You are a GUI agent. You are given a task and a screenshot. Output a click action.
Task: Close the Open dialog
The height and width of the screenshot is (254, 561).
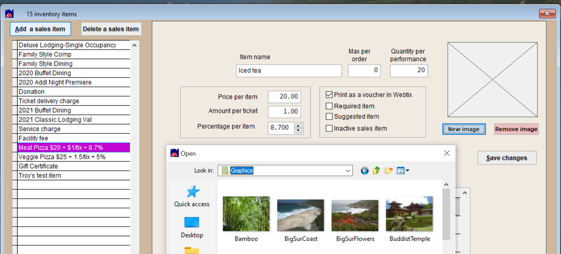pos(447,153)
